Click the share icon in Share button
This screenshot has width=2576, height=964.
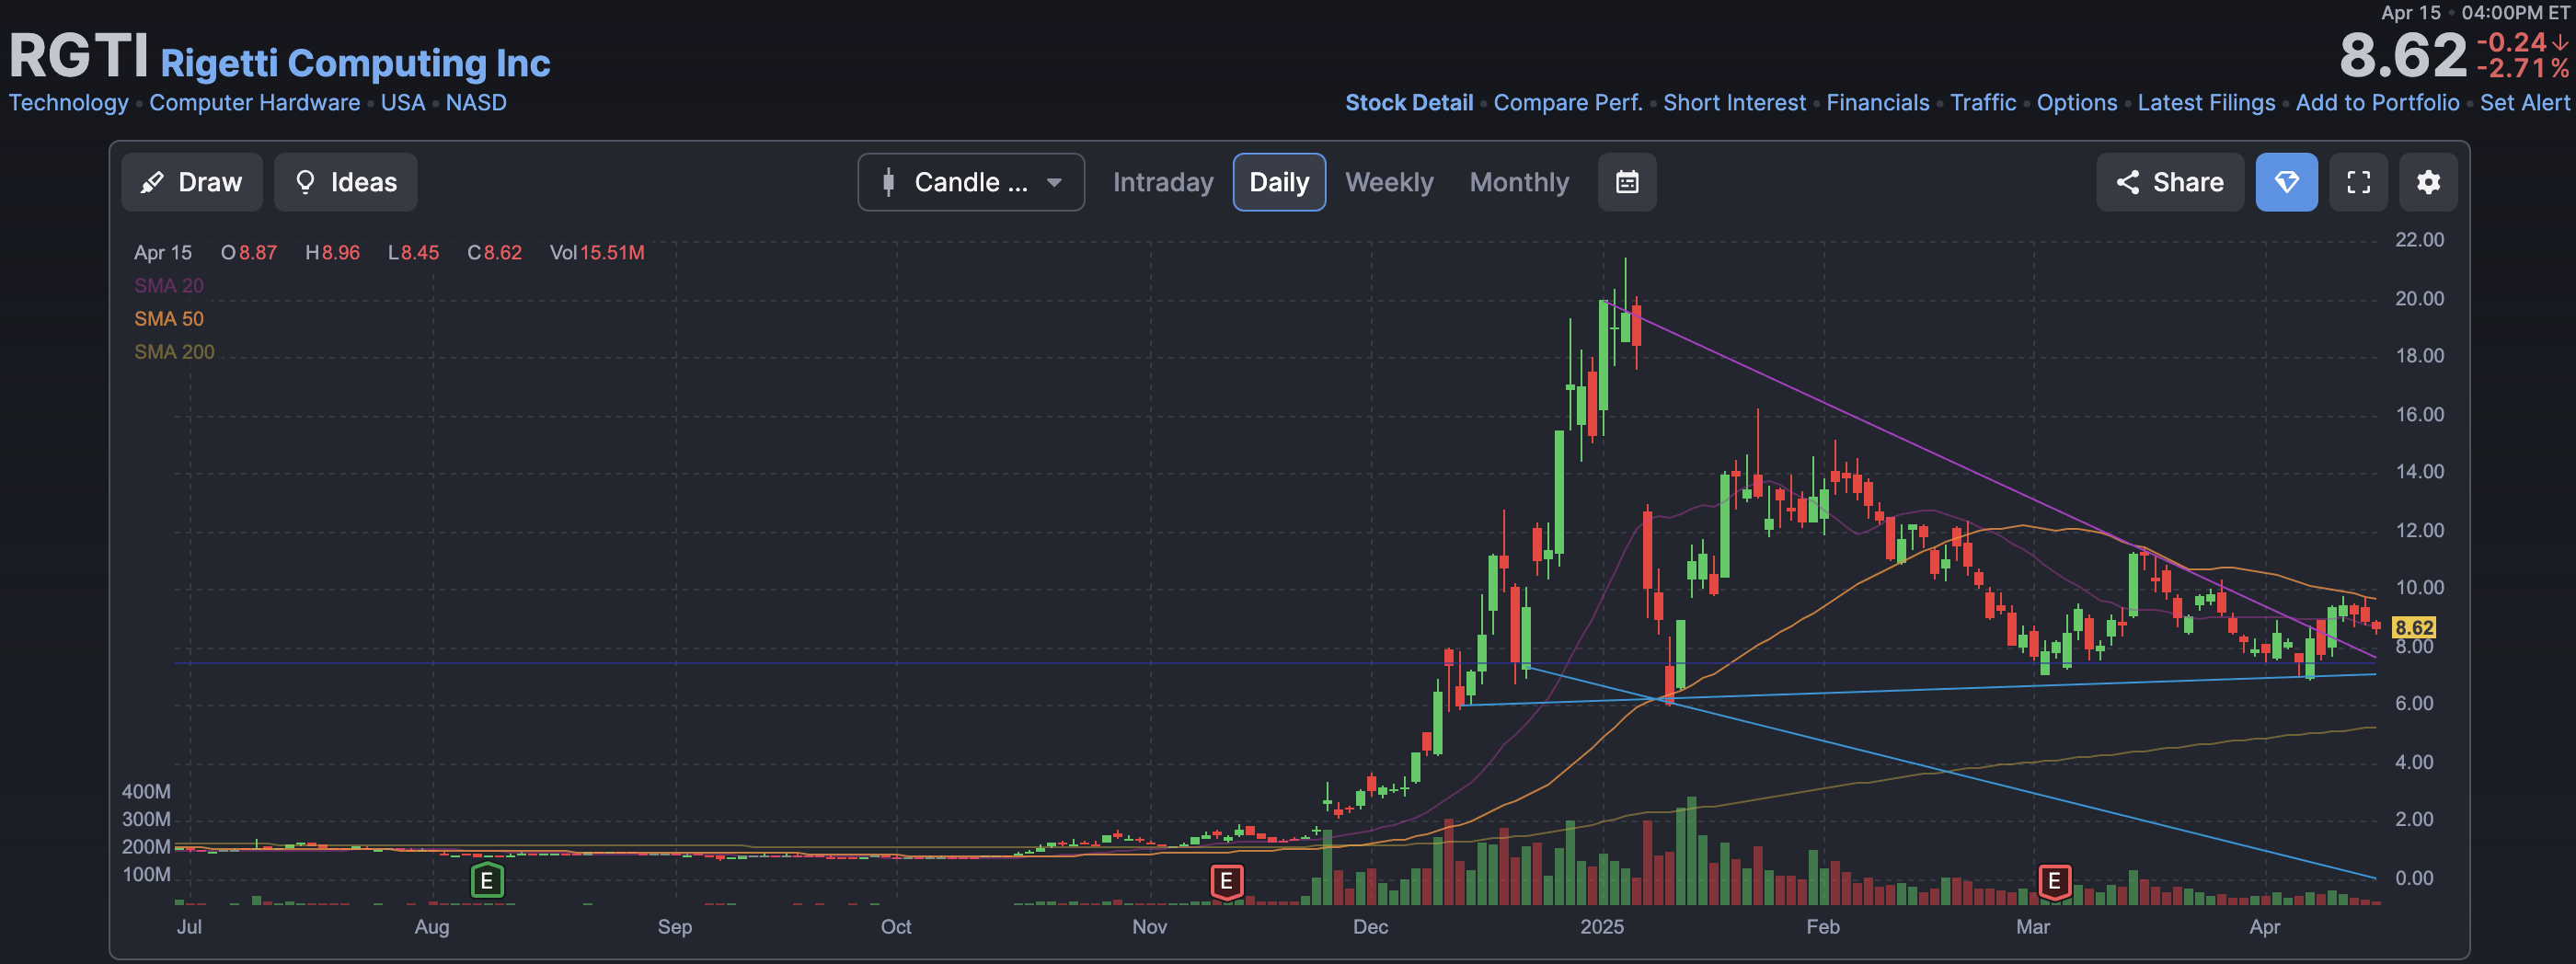[x=2128, y=182]
